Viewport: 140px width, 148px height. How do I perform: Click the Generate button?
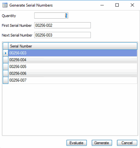click(102, 143)
